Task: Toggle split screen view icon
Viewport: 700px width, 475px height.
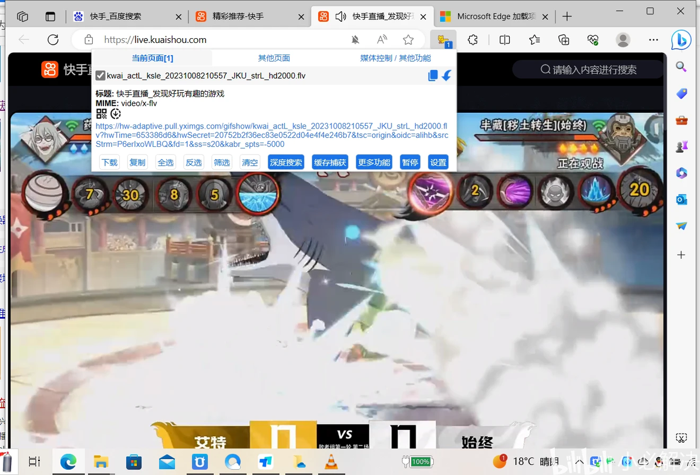Action: pos(504,40)
